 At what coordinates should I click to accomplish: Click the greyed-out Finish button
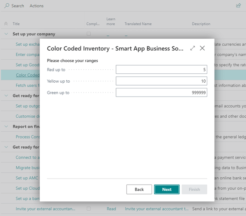tap(195, 190)
